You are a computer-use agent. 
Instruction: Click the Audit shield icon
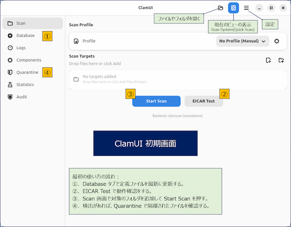coord(10,97)
